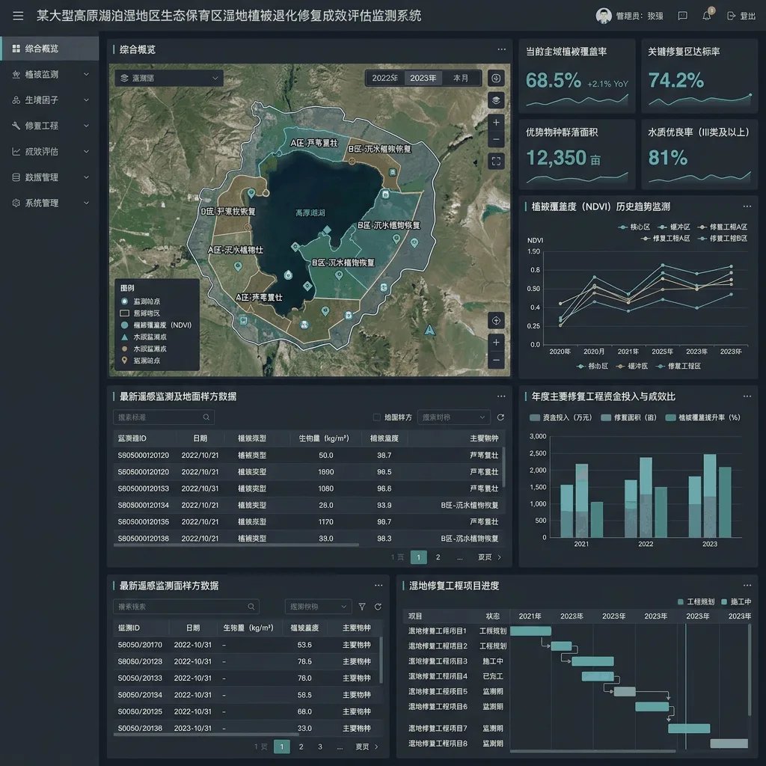Select the 综合概览 sidebar item
The image size is (766, 766).
pyautogui.click(x=50, y=49)
